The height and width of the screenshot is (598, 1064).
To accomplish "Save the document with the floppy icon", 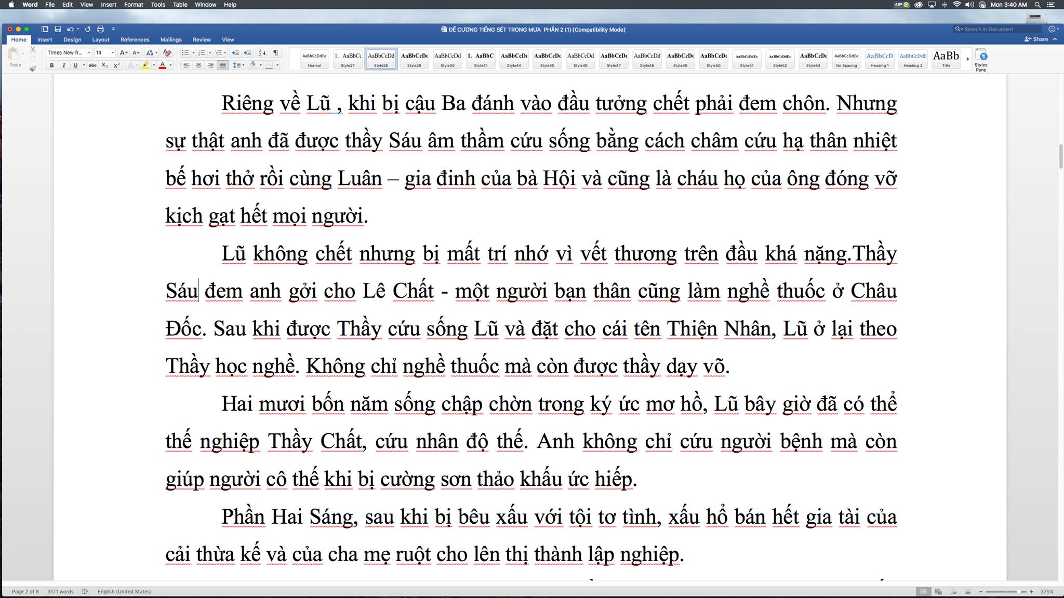I will coord(58,29).
